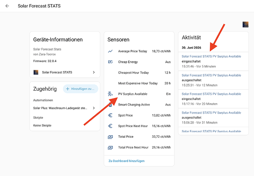The width and height of the screenshot is (254, 176).
Task: Click the Total Price cash icon
Action: 110,137
